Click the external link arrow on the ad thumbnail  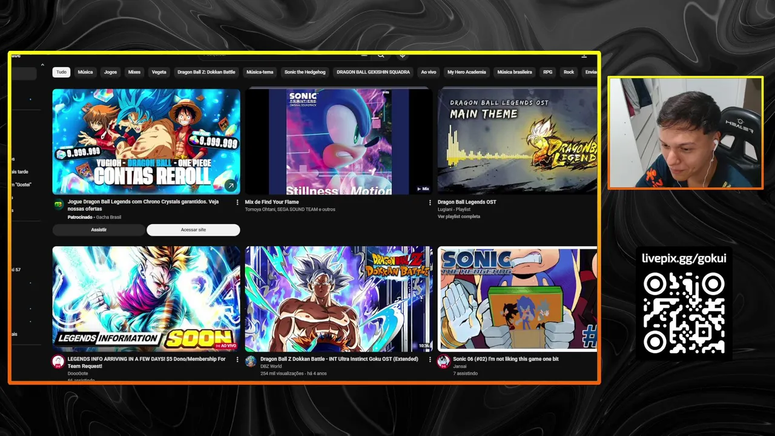pyautogui.click(x=231, y=185)
